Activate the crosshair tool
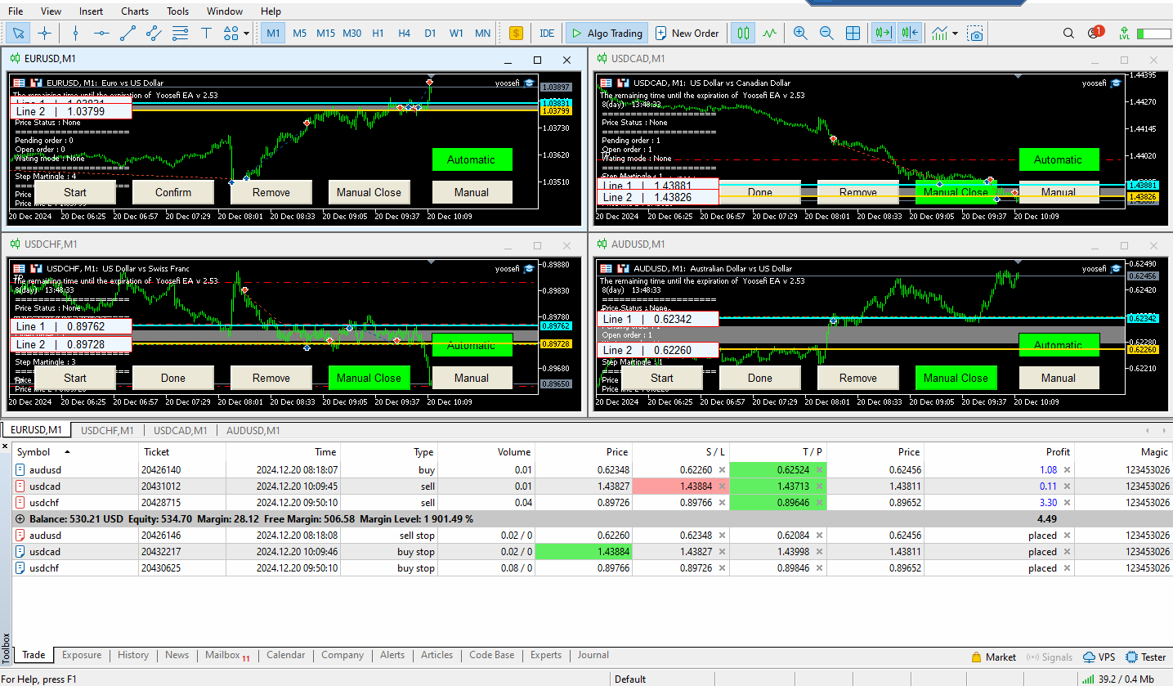 tap(44, 34)
